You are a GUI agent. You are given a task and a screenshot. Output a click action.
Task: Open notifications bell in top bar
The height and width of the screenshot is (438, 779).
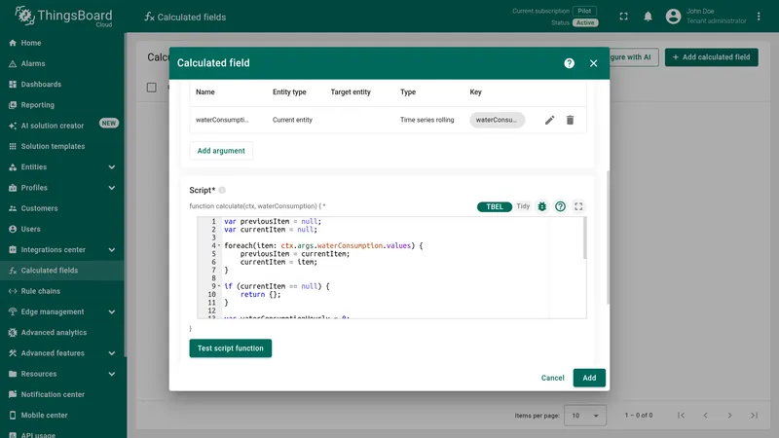pos(648,17)
